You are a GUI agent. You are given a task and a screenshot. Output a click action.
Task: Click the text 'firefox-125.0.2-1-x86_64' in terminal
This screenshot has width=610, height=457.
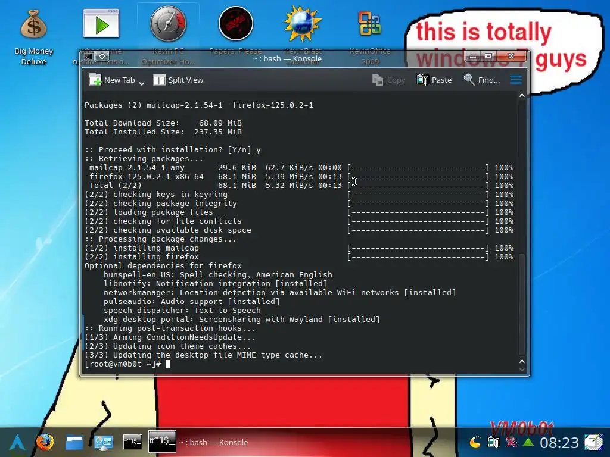click(x=147, y=176)
